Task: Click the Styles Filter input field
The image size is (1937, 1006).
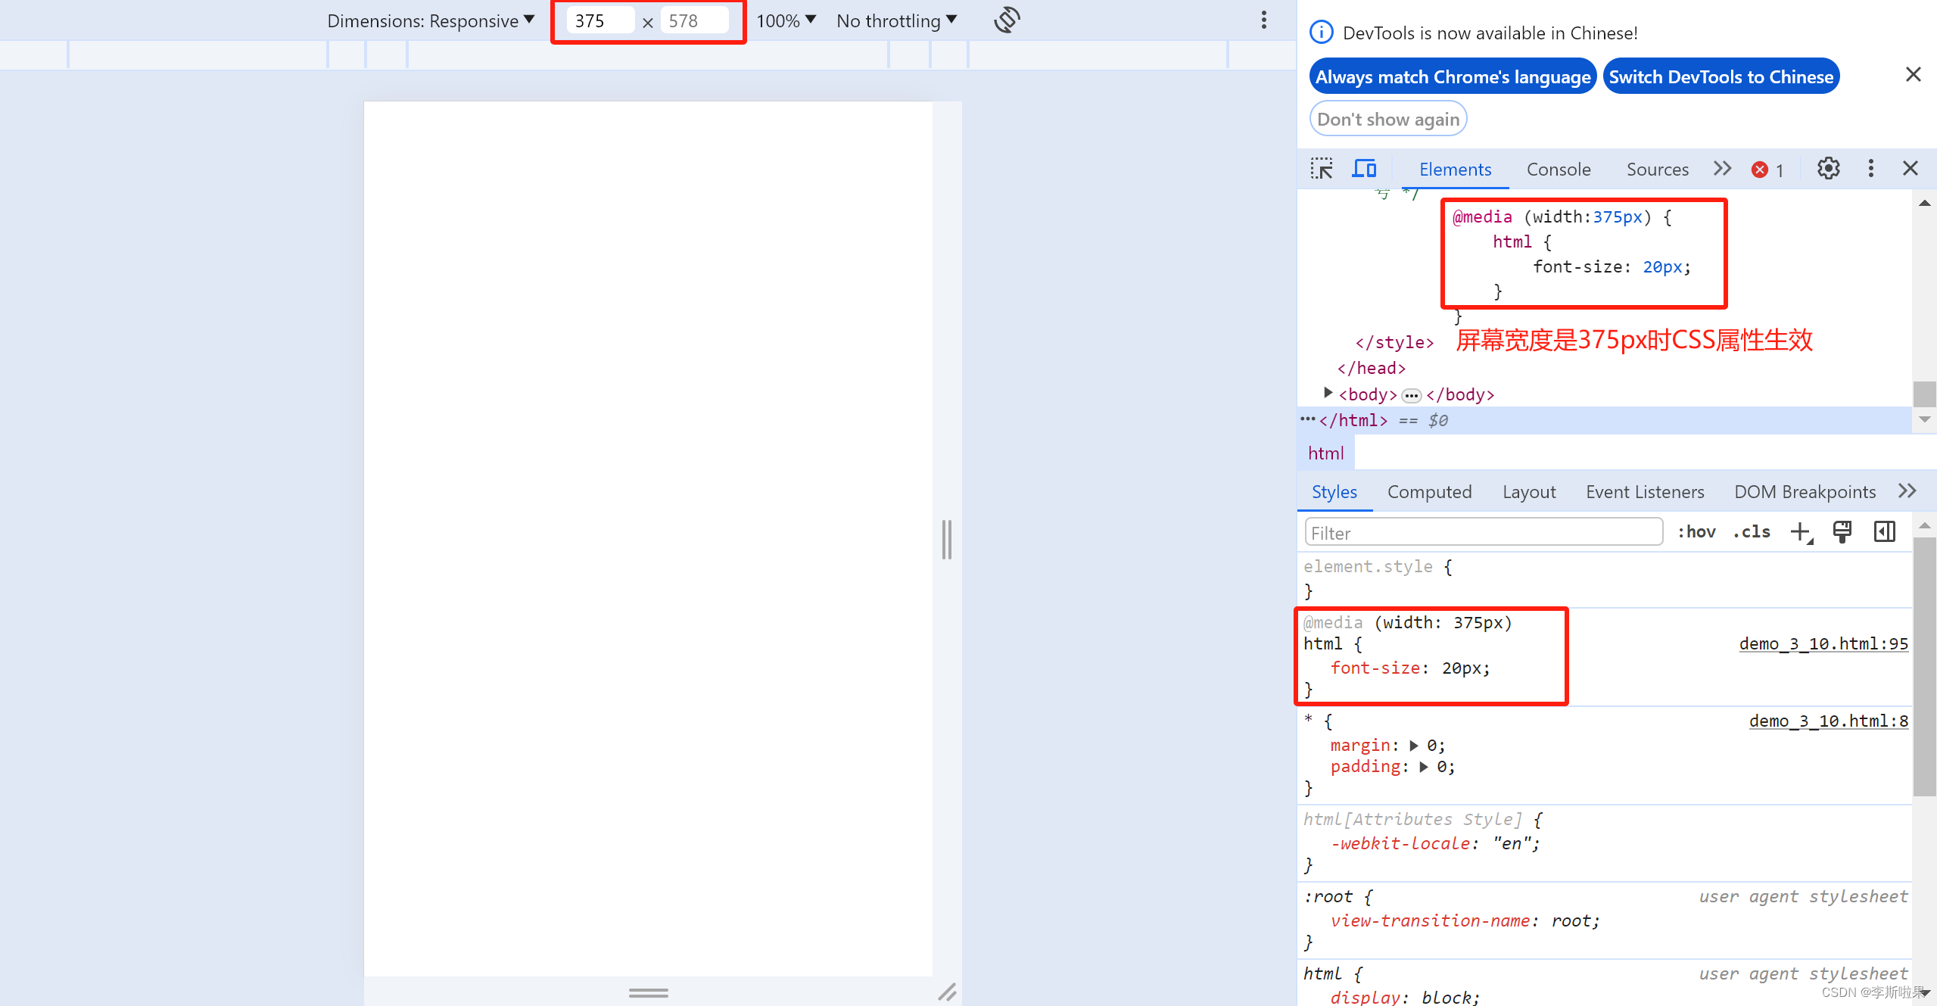Action: coord(1483,532)
